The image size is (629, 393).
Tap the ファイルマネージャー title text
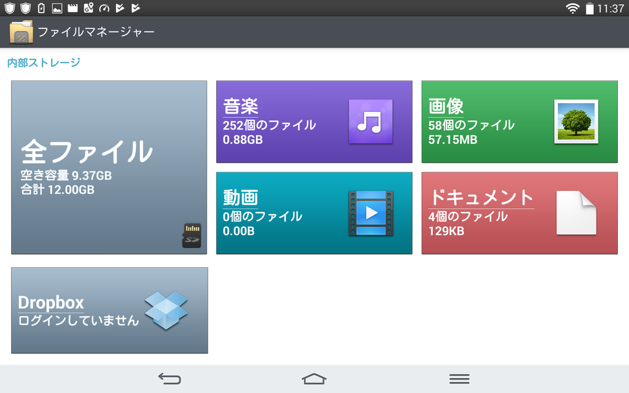click(x=96, y=32)
